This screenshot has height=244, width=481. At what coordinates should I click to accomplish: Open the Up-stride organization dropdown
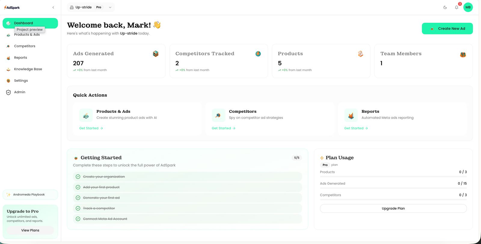91,7
